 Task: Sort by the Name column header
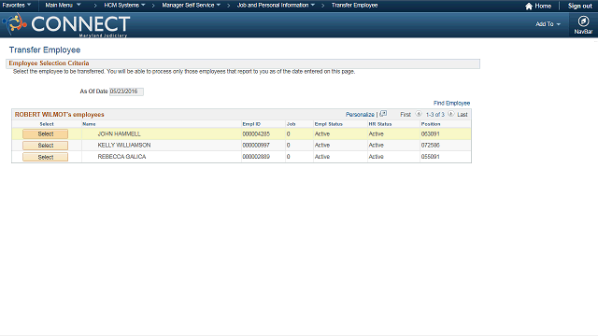tap(89, 124)
